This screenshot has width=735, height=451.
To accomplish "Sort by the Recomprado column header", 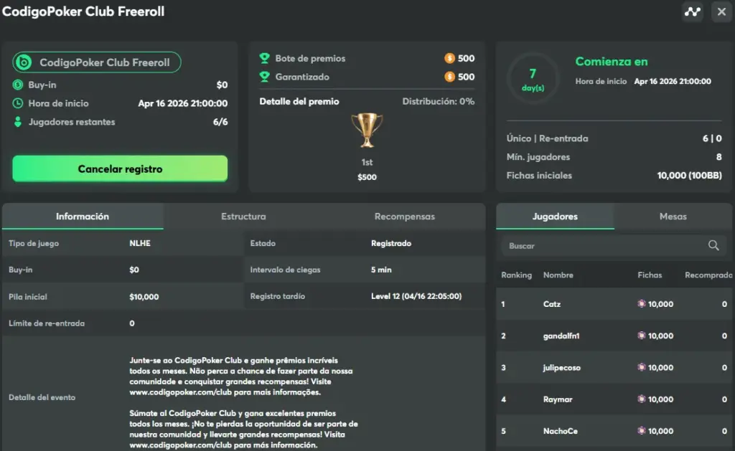I will pos(708,275).
